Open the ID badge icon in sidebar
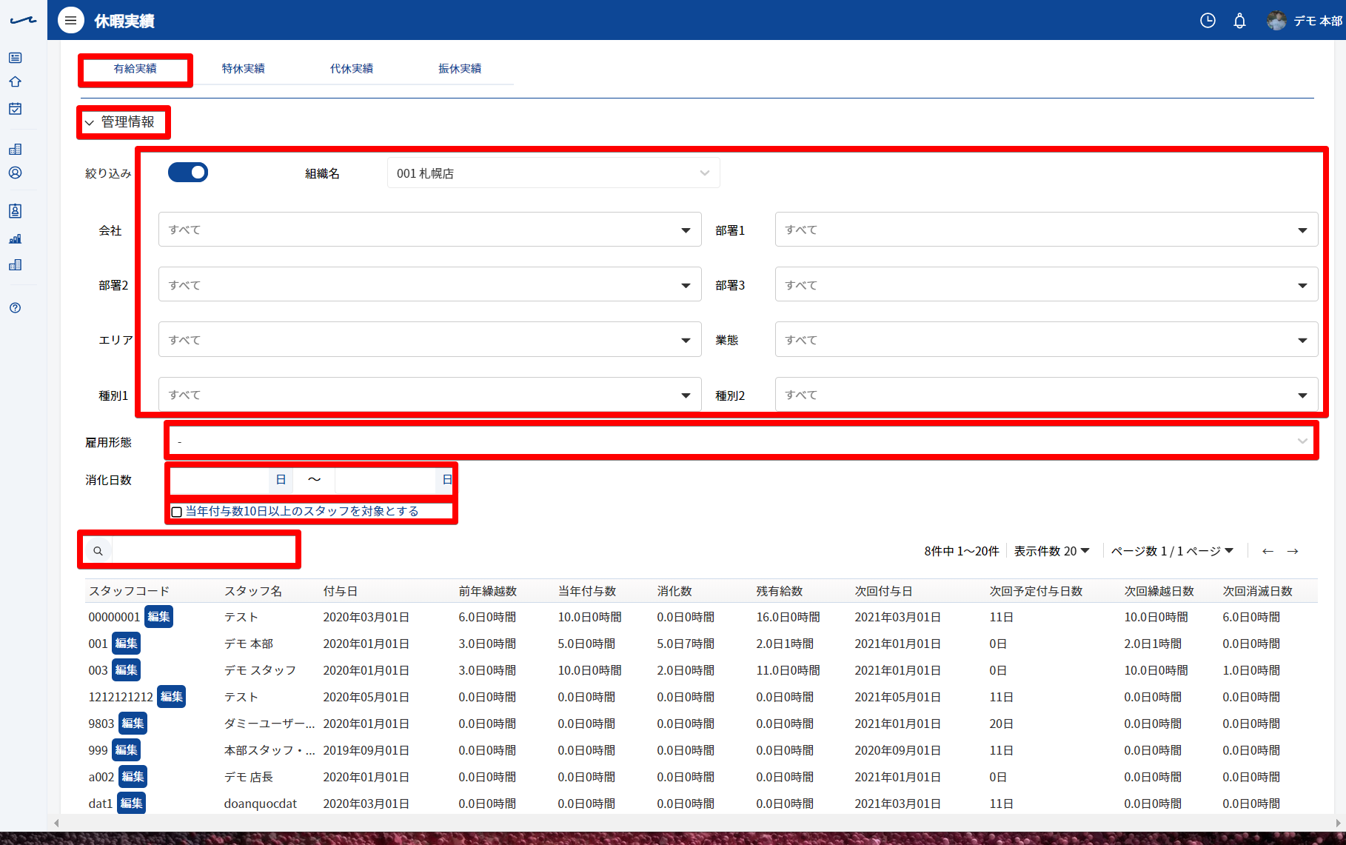This screenshot has height=845, width=1346. tap(15, 211)
